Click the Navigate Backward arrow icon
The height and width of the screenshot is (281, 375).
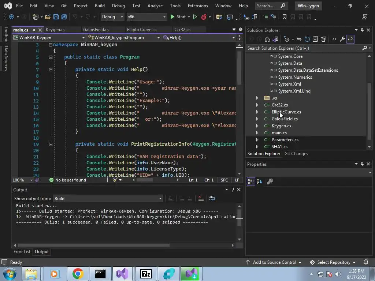(11, 17)
